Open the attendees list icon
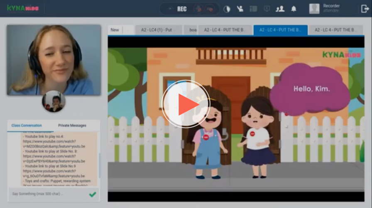 point(280,9)
